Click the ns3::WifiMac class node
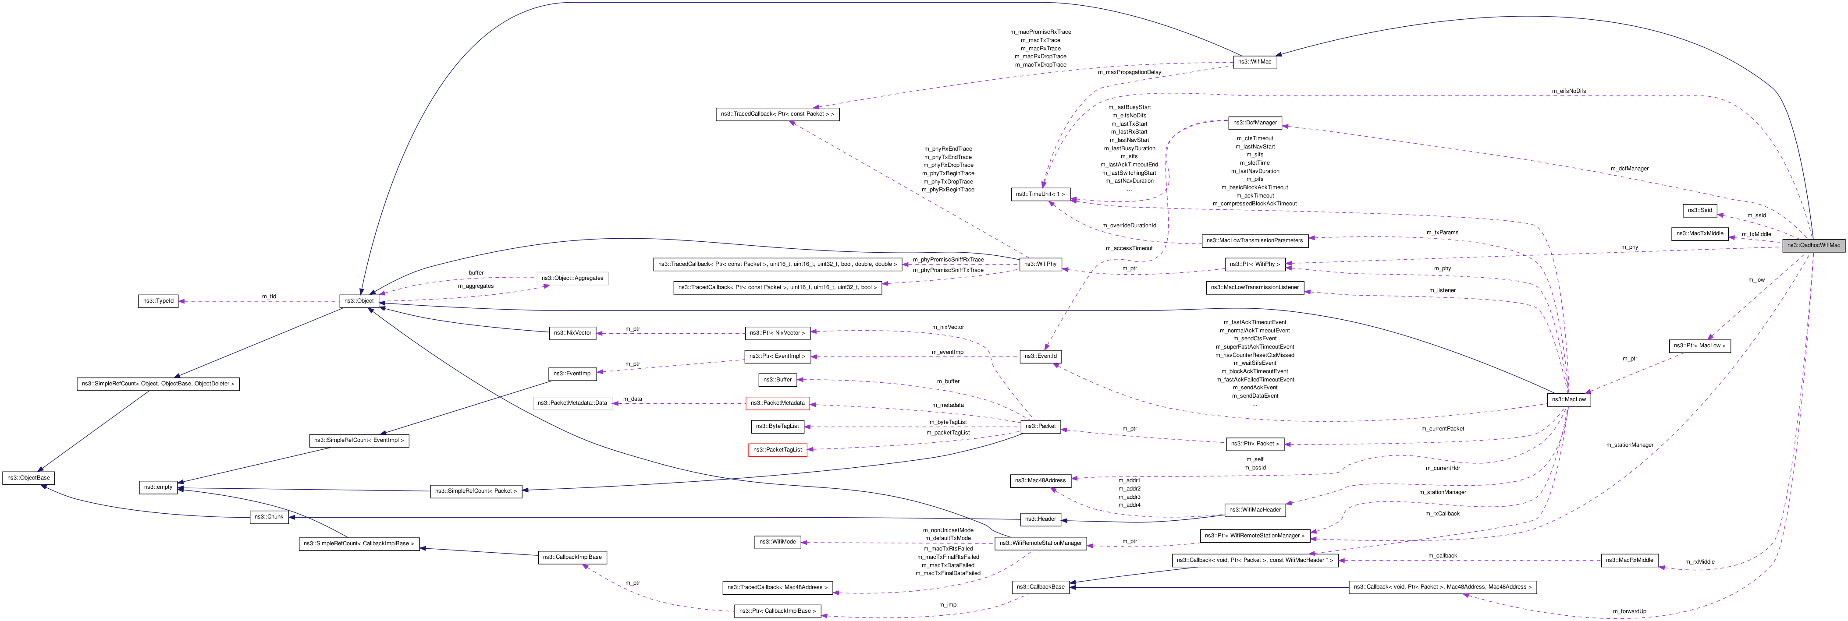 [x=1255, y=62]
